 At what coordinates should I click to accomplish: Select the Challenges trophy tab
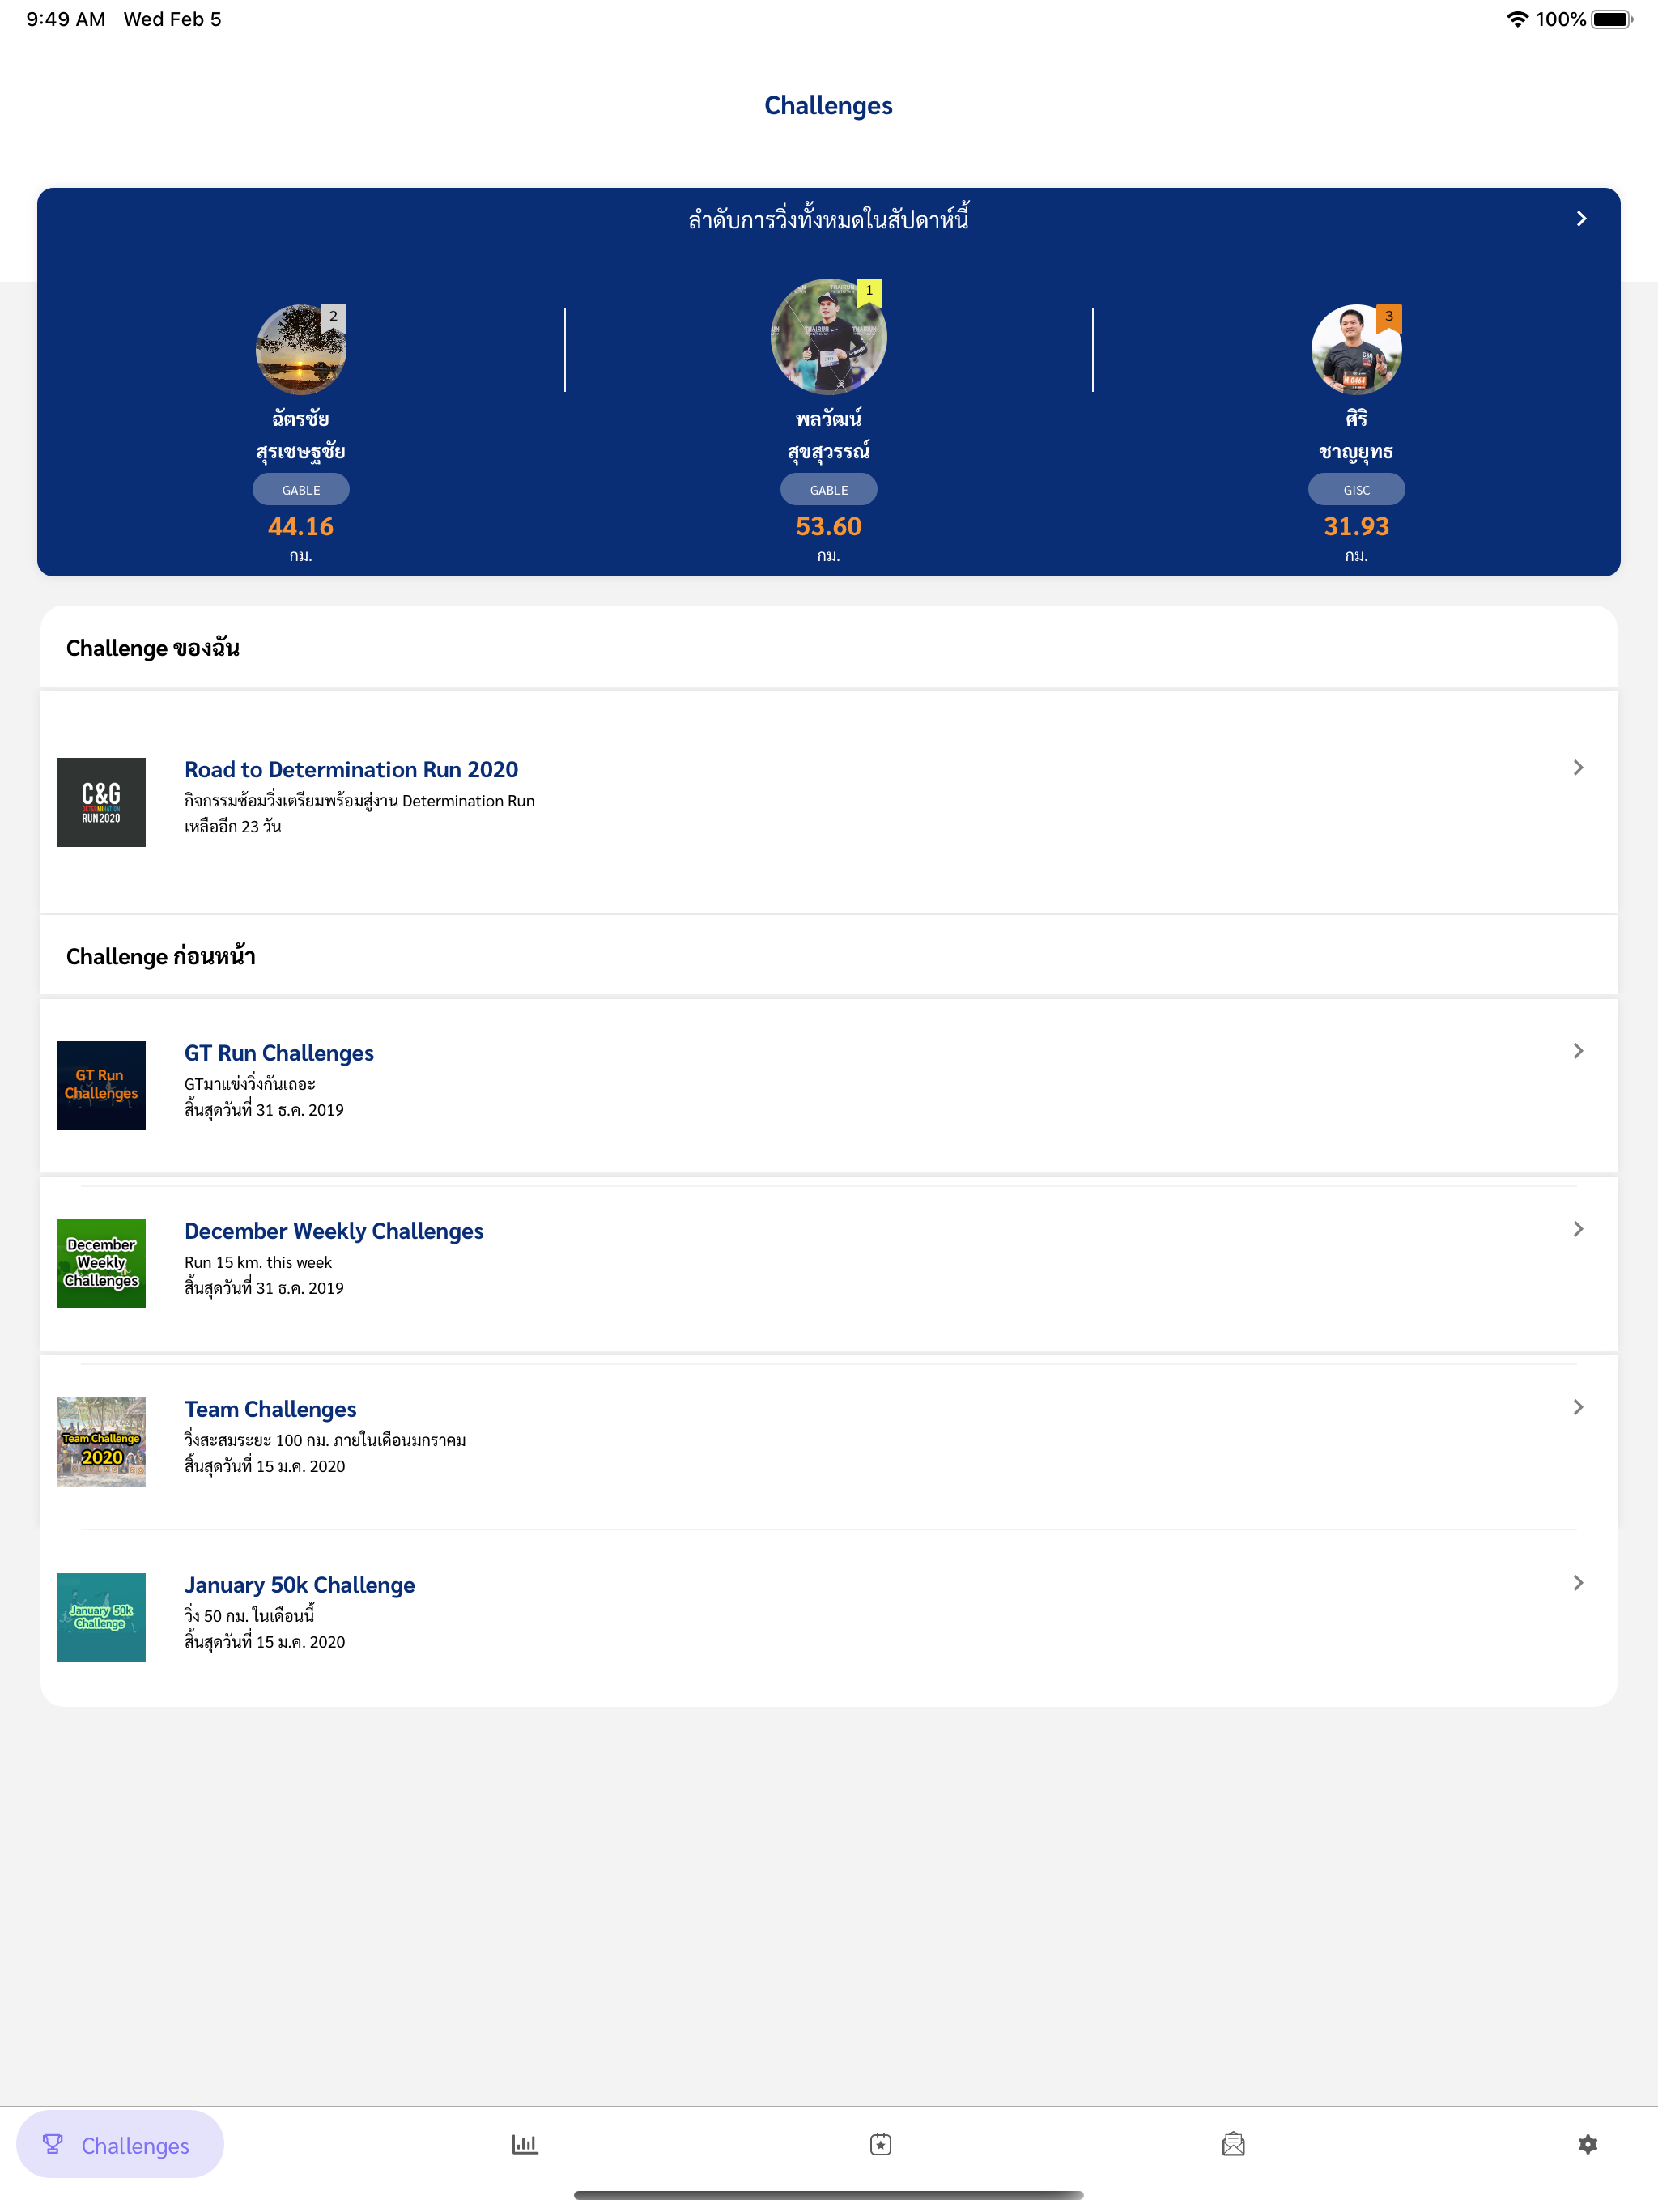click(x=120, y=2144)
